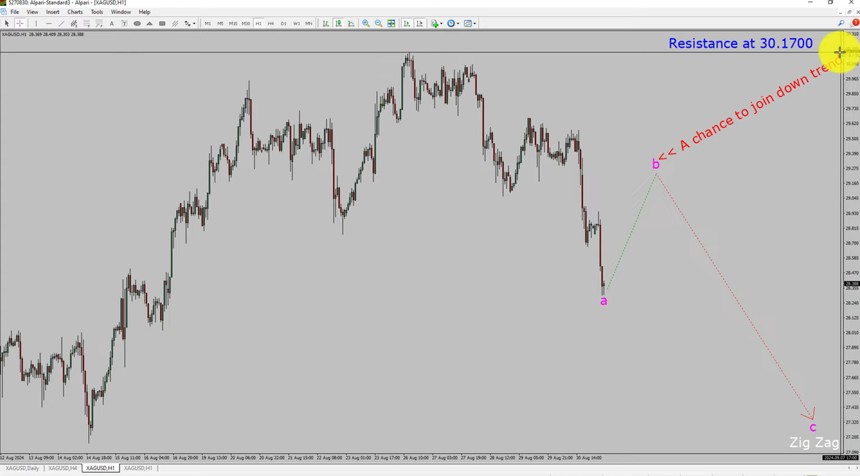The height and width of the screenshot is (476, 860).
Task: Expand the Arrows objects dropdown
Action: pos(194,23)
